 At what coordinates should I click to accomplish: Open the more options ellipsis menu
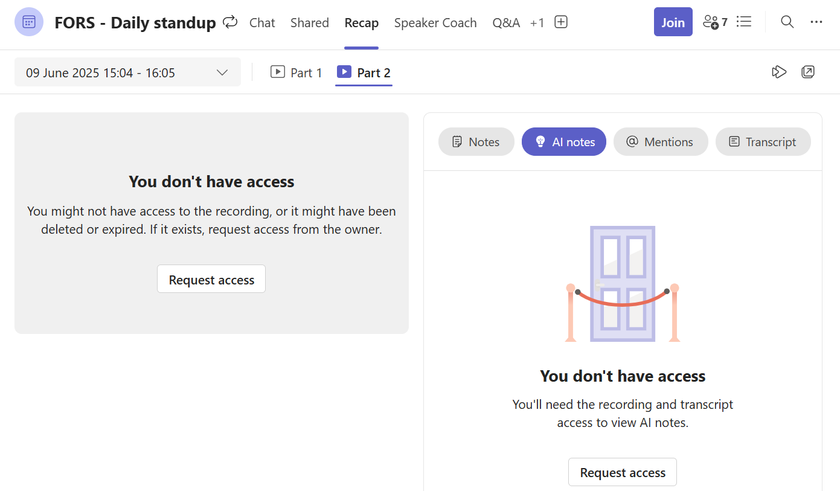(x=816, y=22)
